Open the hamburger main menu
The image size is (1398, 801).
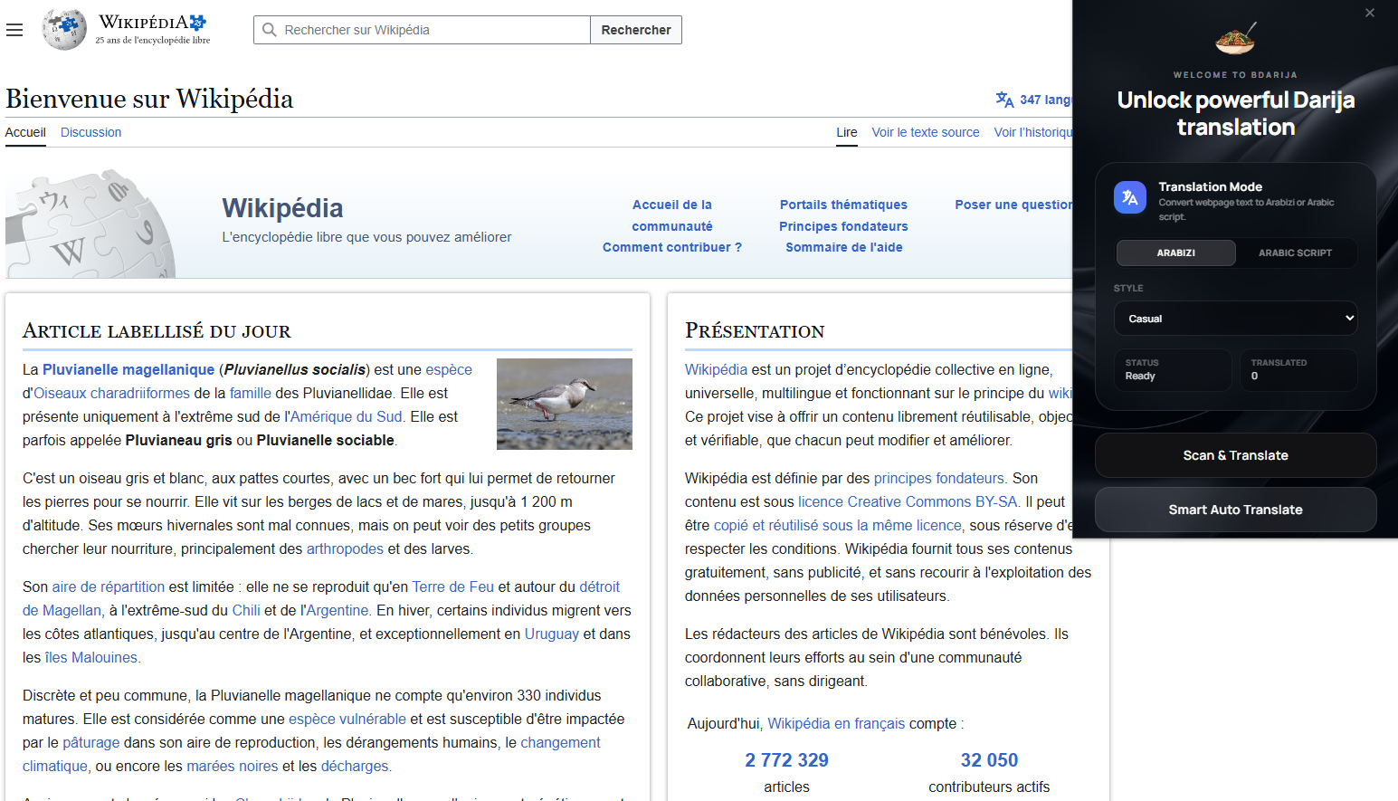14,30
